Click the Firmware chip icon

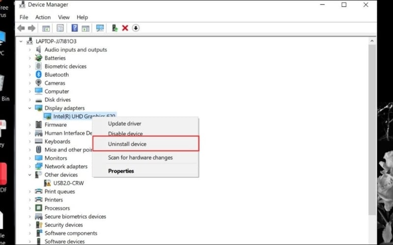click(x=39, y=124)
